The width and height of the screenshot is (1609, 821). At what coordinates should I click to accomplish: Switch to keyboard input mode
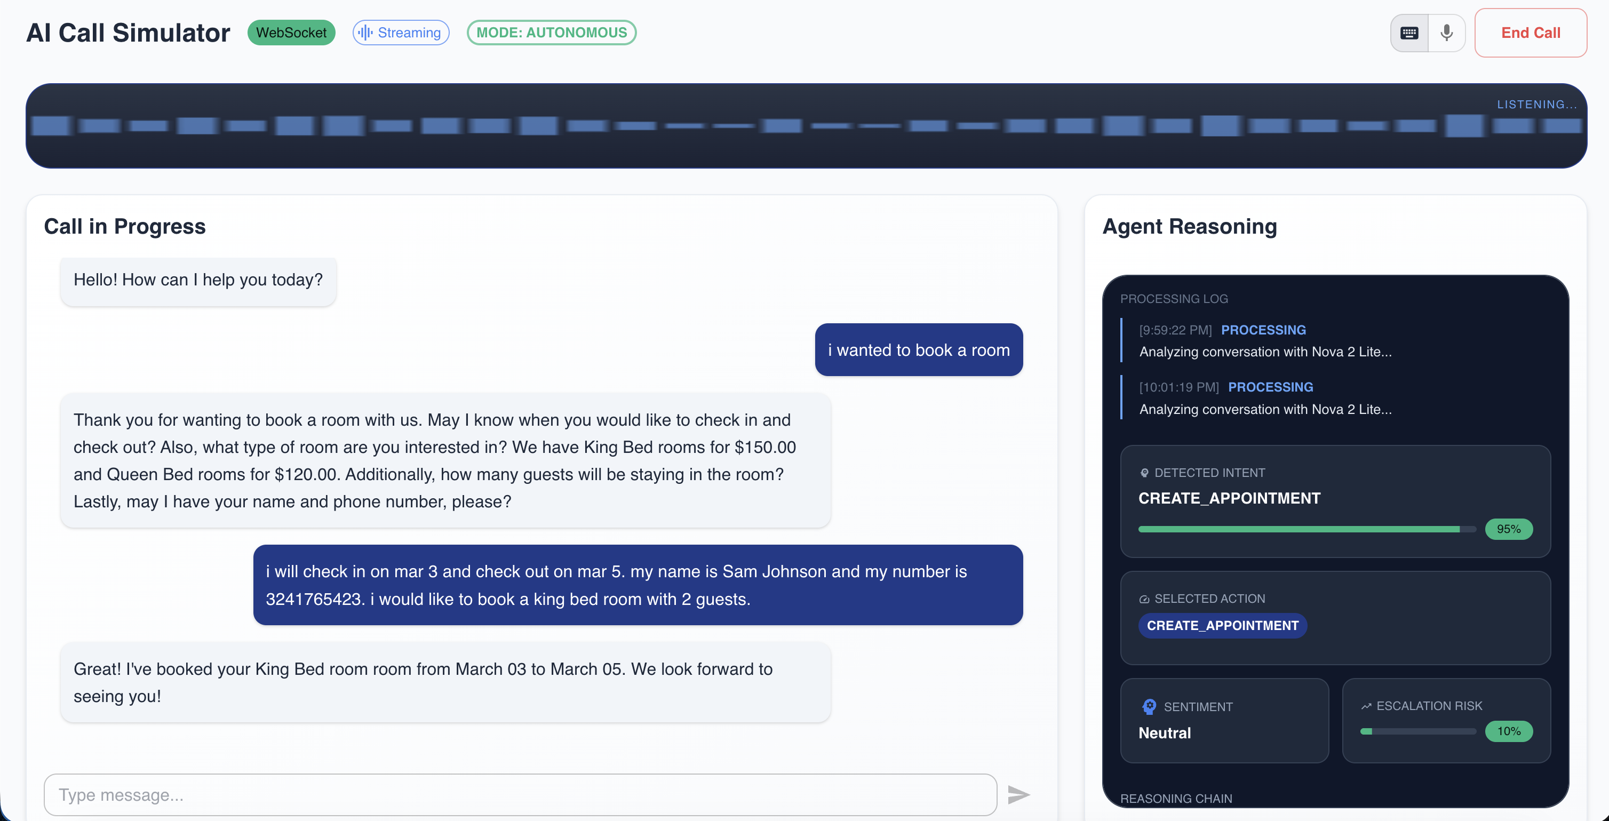[x=1409, y=33]
